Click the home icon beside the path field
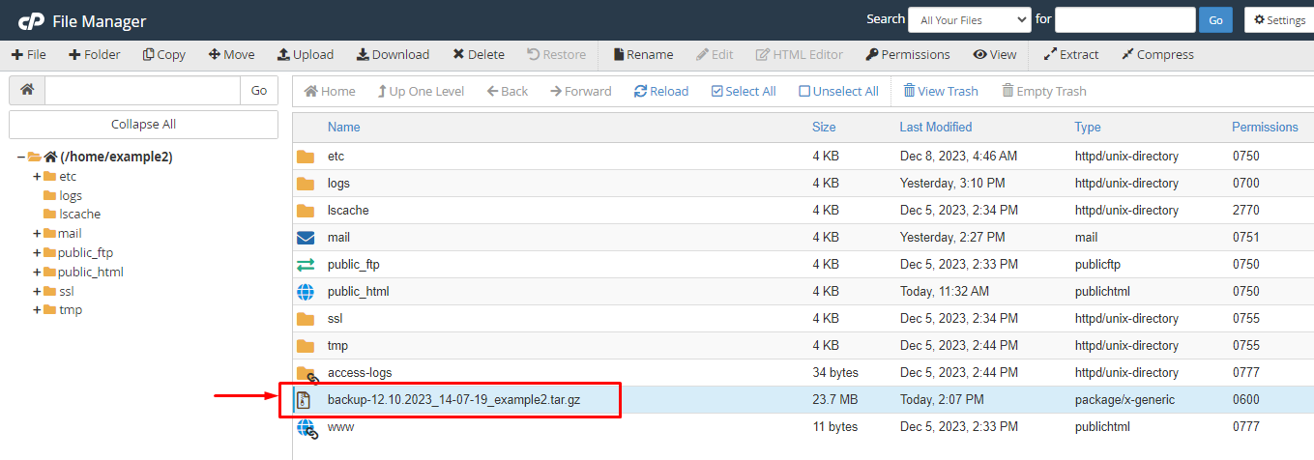The height and width of the screenshot is (460, 1314). [27, 90]
